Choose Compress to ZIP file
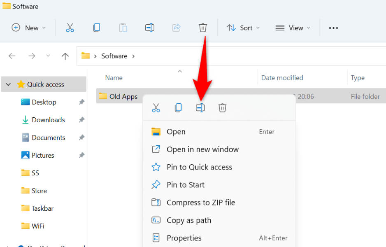Screen dimensions: 386x247 (x=219, y=203)
